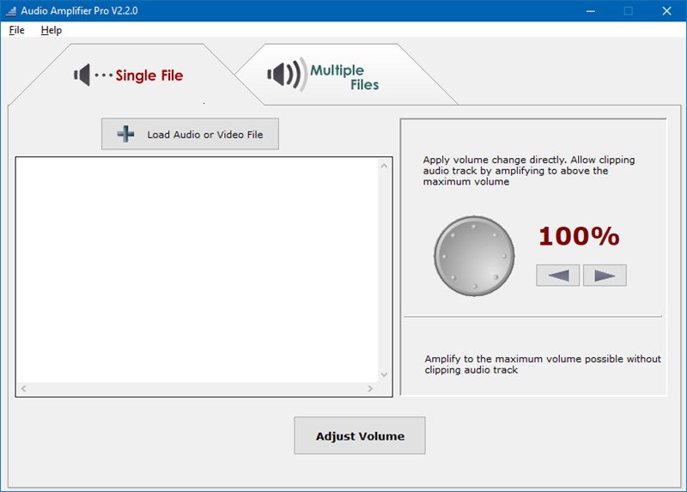This screenshot has height=492, width=687.
Task: Open the Help menu
Action: 52,30
